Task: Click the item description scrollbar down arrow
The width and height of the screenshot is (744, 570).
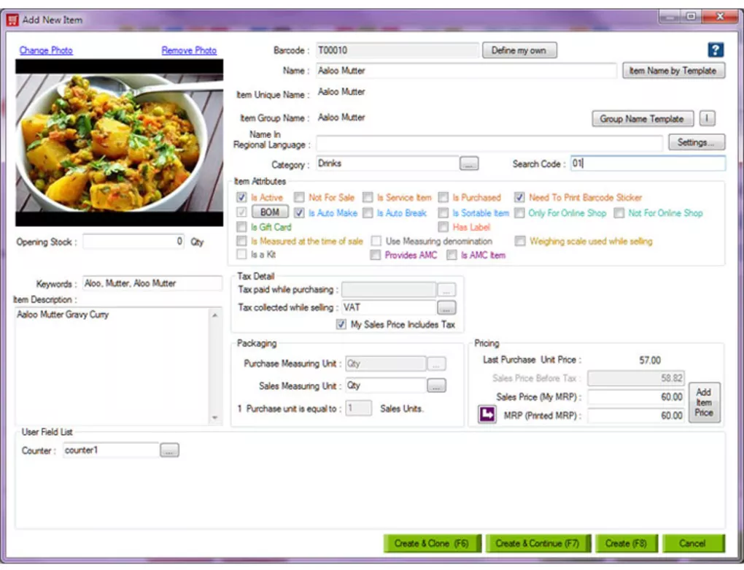Action: [x=214, y=418]
